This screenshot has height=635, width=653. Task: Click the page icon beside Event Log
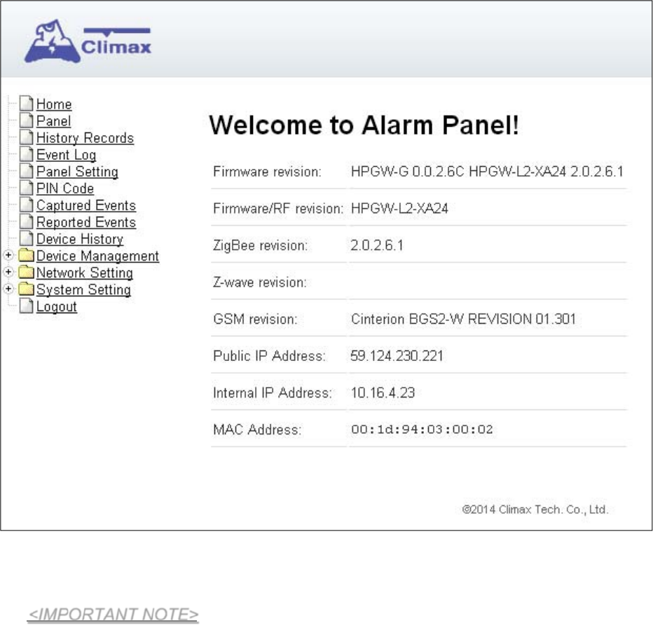(26, 154)
